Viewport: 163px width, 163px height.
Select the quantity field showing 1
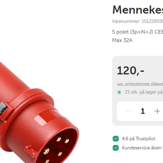coord(143,111)
